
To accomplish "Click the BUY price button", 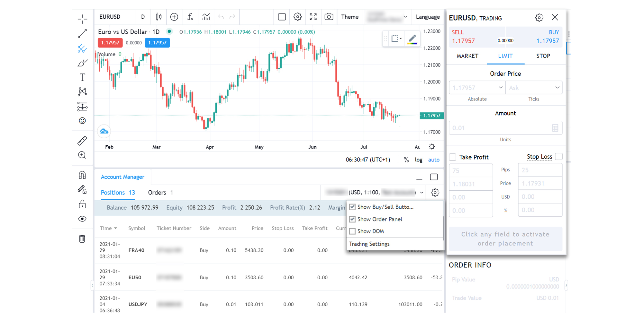I will pyautogui.click(x=548, y=37).
